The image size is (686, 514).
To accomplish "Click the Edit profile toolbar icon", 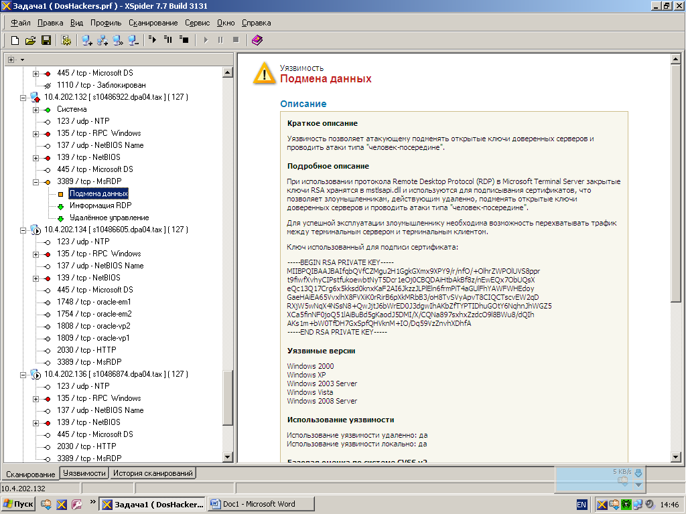I will pyautogui.click(x=66, y=41).
